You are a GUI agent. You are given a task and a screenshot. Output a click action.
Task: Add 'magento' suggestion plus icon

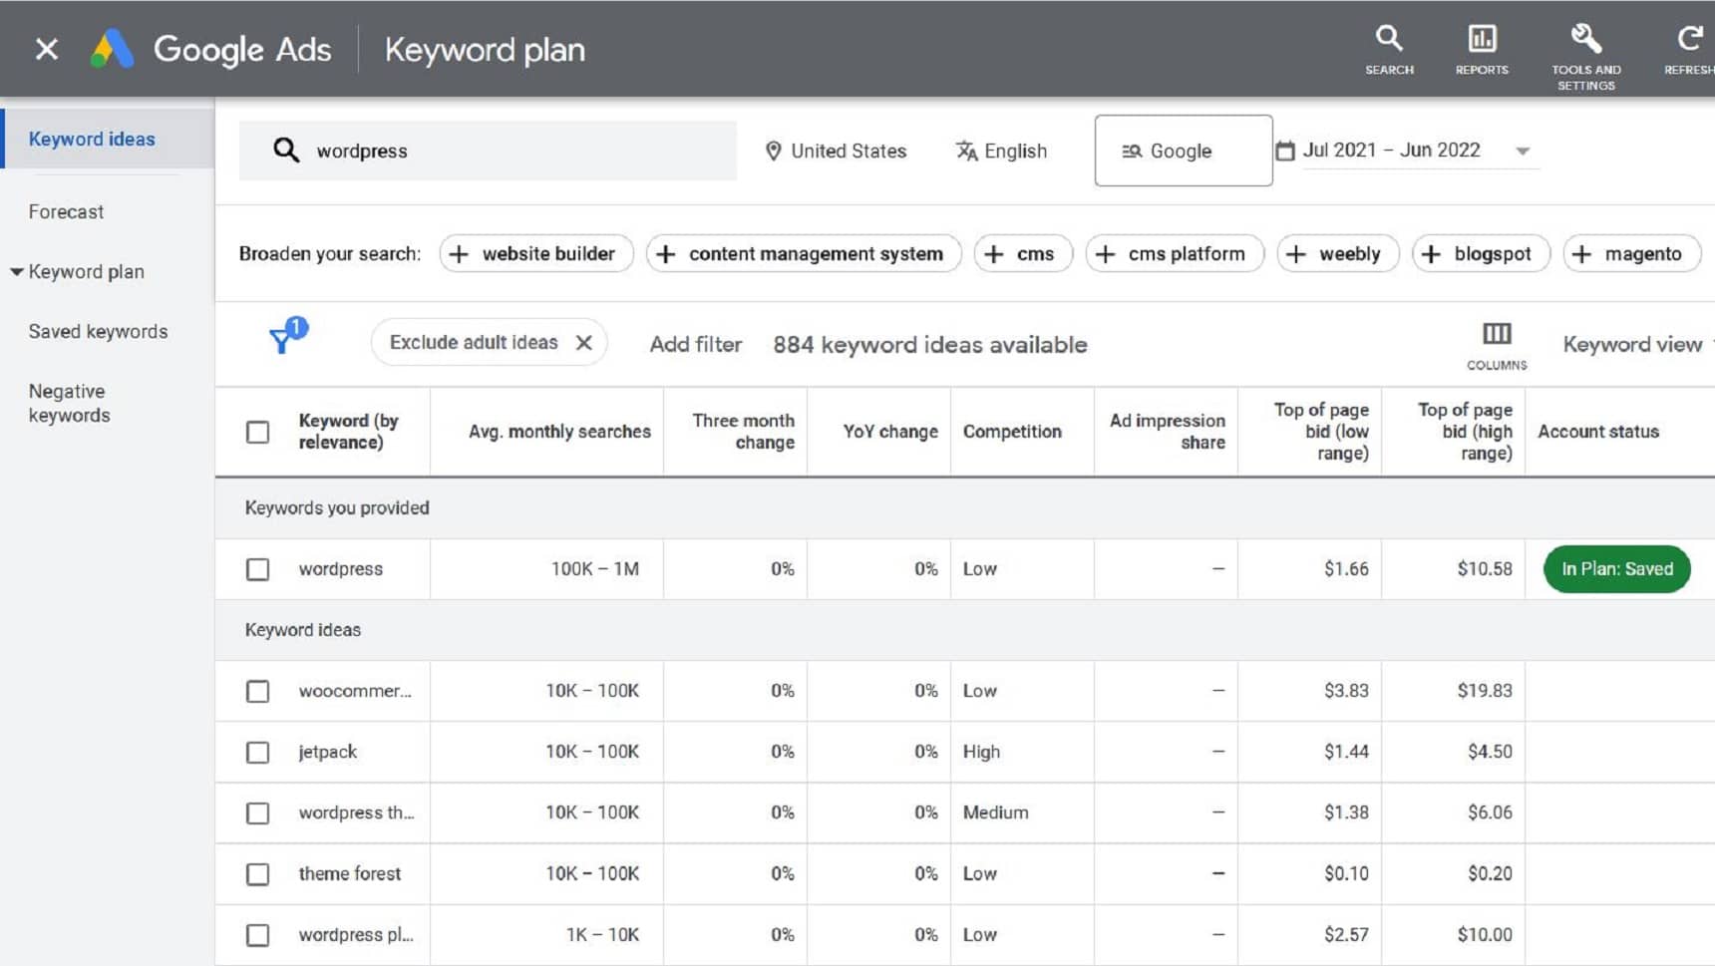point(1581,254)
